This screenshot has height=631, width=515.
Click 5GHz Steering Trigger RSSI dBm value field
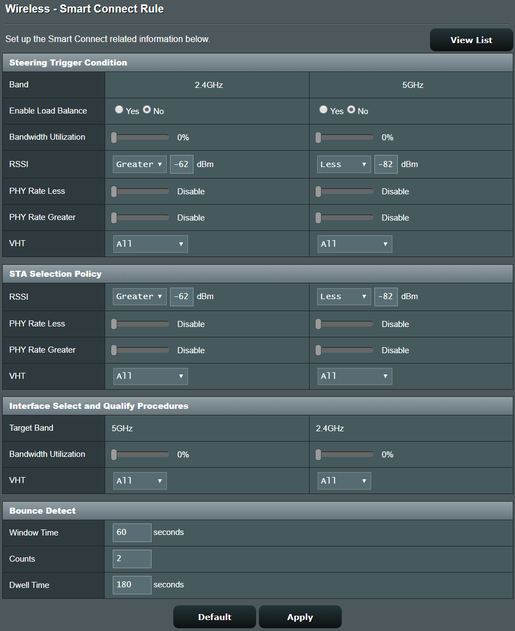click(386, 164)
